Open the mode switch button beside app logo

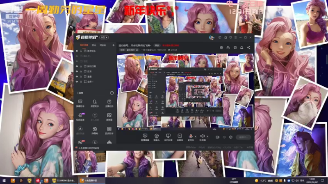click(104, 38)
